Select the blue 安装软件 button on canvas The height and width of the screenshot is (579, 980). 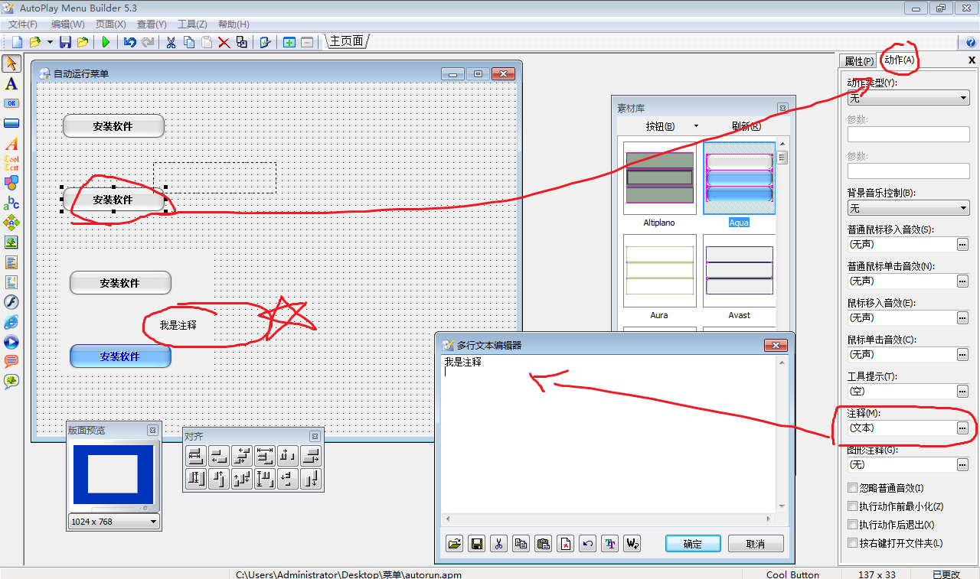(x=120, y=356)
